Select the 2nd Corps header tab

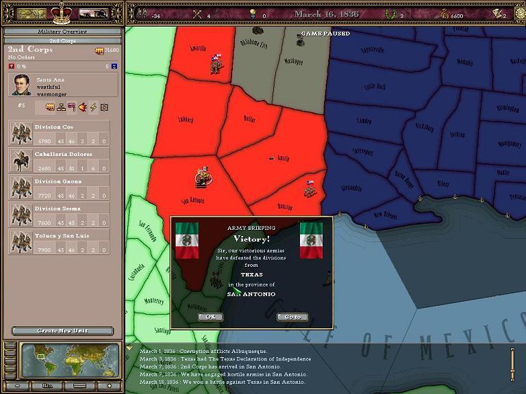[62, 40]
